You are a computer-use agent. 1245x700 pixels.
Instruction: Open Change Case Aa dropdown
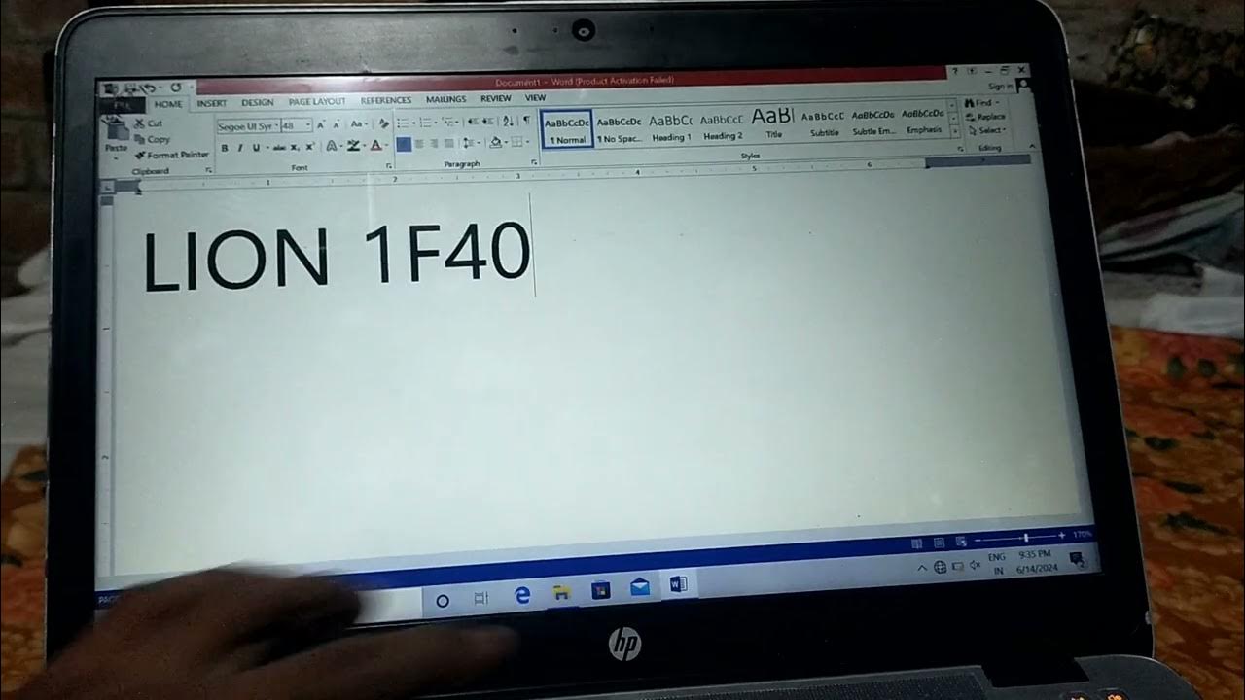(358, 123)
